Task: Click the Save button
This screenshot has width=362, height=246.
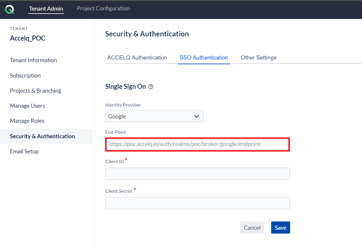Action: [281, 228]
